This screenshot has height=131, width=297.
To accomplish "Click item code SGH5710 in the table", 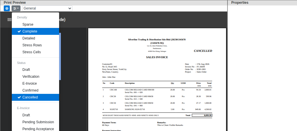I will tap(114, 109).
